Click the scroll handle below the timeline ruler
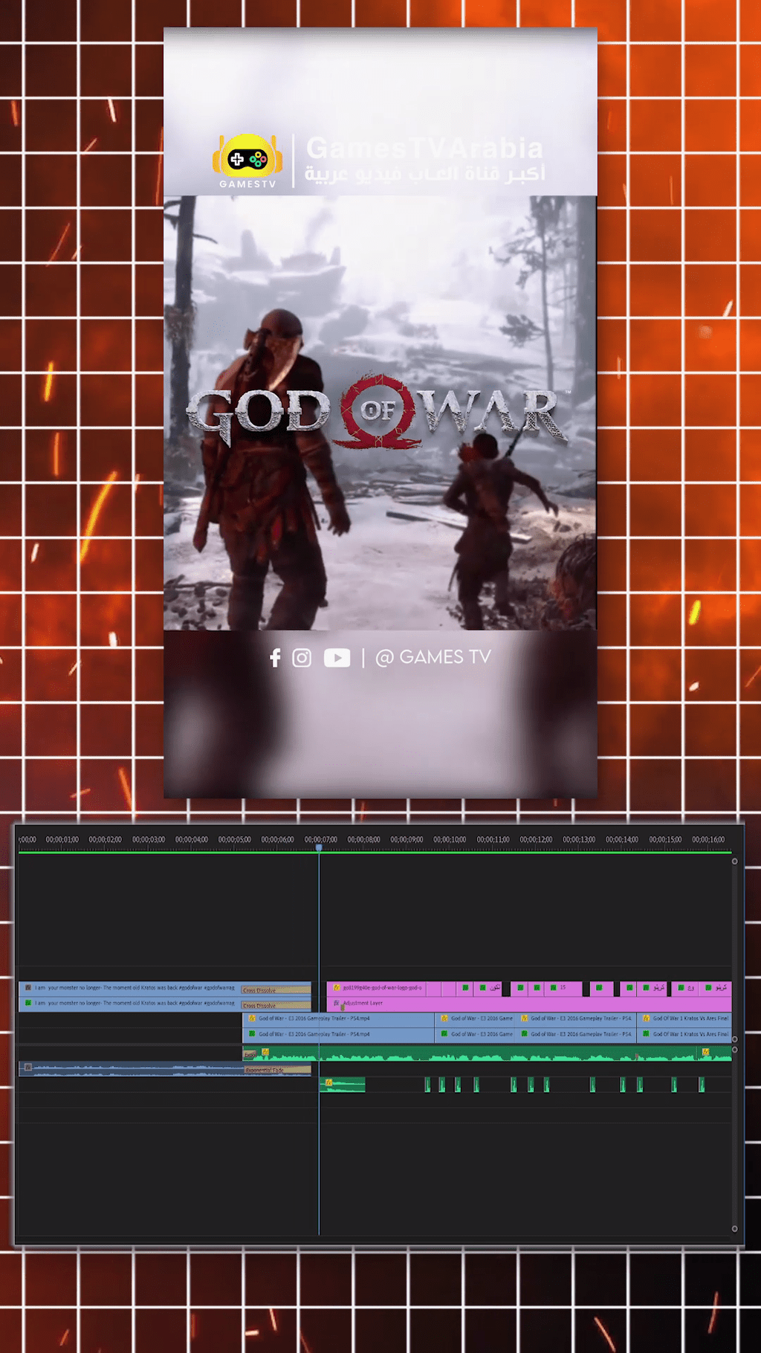 (x=735, y=862)
